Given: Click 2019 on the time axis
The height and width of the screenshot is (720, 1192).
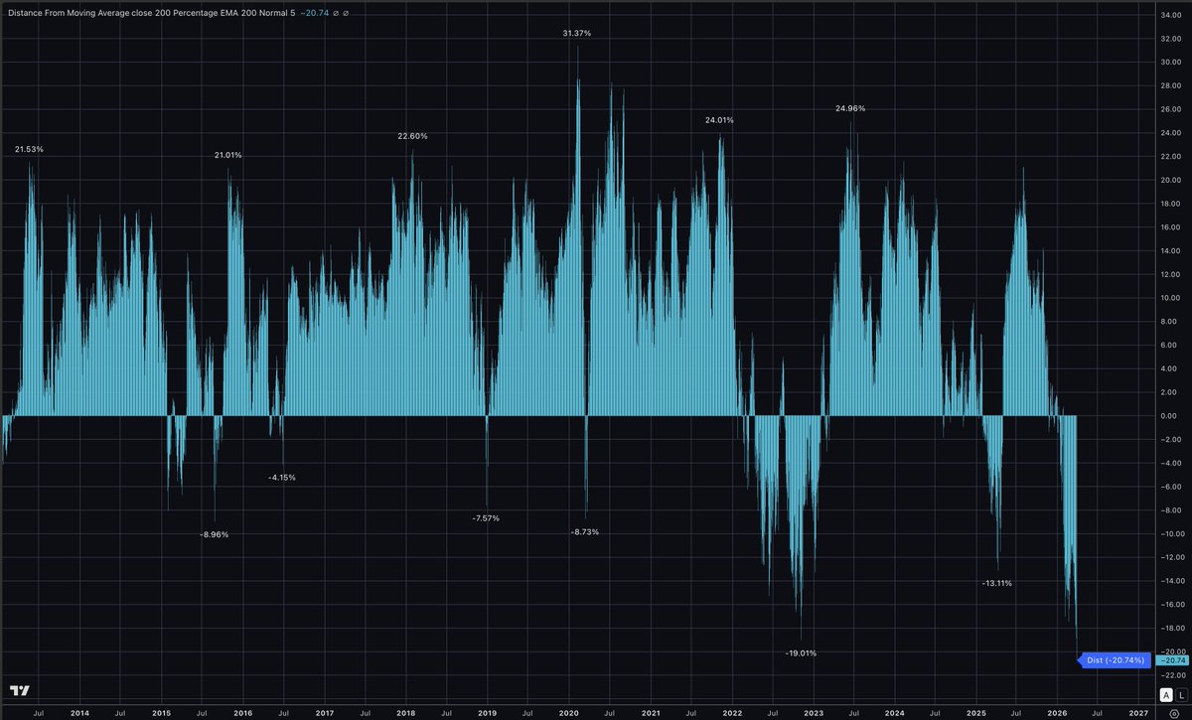Looking at the screenshot, I should pos(487,713).
